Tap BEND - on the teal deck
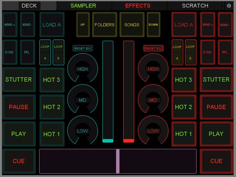Screen dimensions: 236x177 tap(27, 24)
